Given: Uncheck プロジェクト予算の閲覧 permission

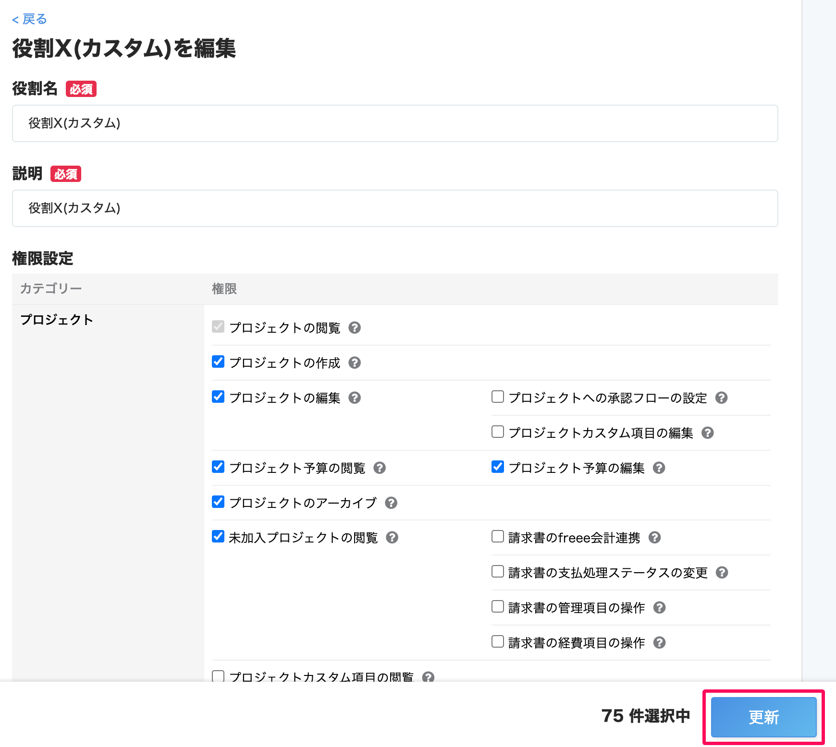Looking at the screenshot, I should tap(218, 467).
